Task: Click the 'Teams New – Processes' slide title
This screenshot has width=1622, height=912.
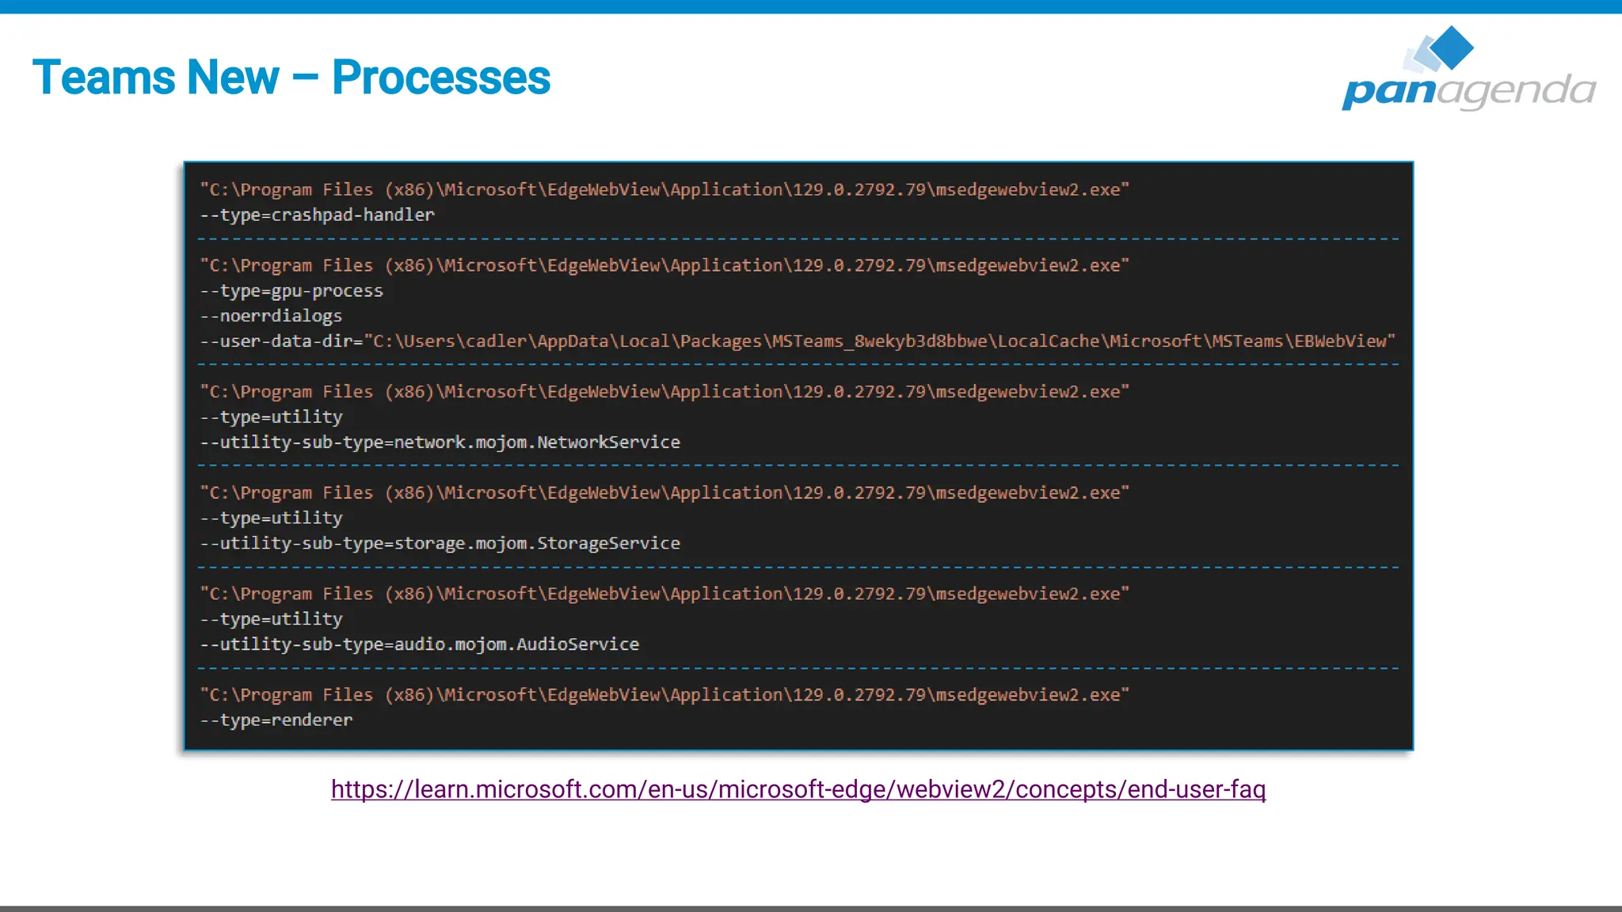Action: pos(291,78)
